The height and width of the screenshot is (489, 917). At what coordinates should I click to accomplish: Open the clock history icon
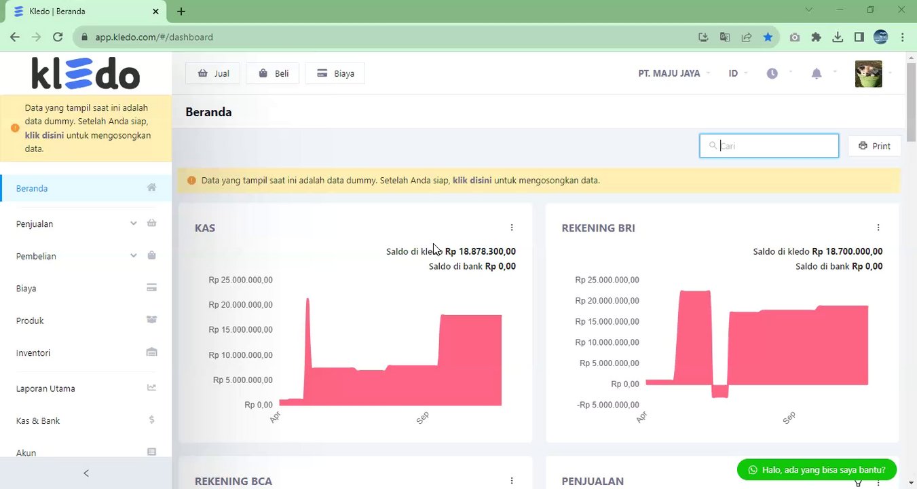(x=772, y=73)
